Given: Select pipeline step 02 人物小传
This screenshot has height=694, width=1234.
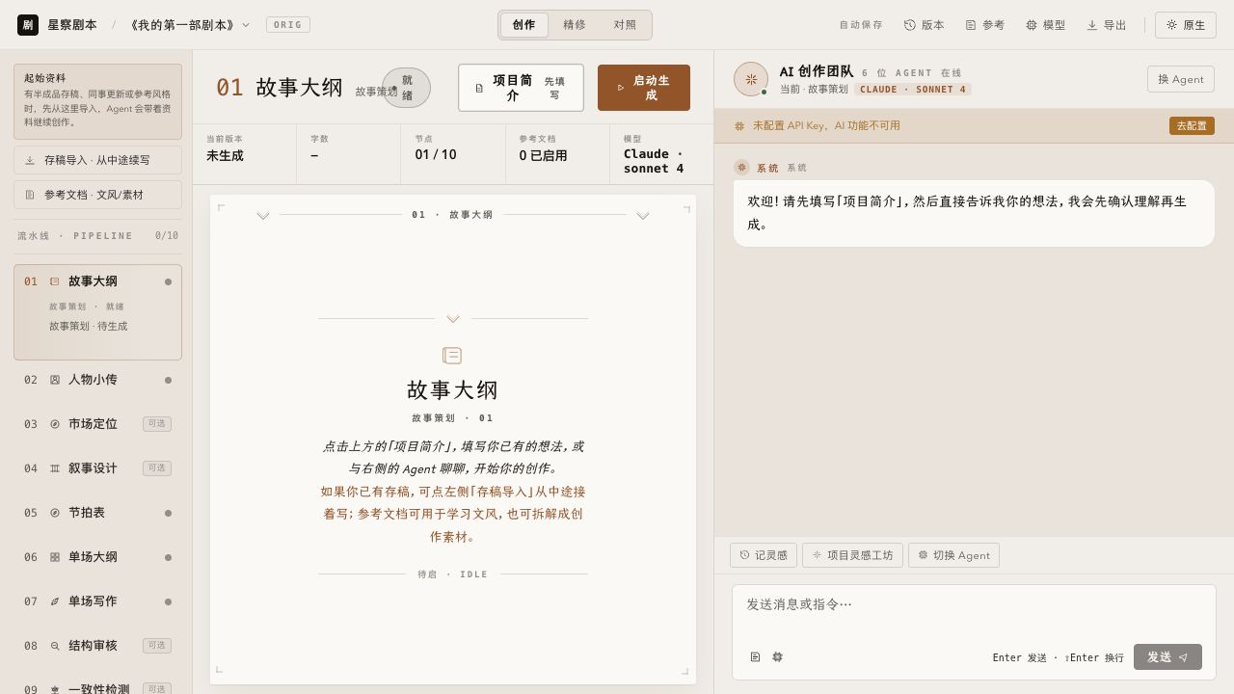Looking at the screenshot, I should [97, 380].
